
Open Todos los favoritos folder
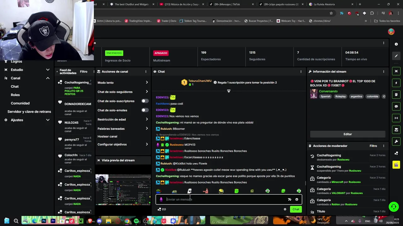(x=387, y=21)
